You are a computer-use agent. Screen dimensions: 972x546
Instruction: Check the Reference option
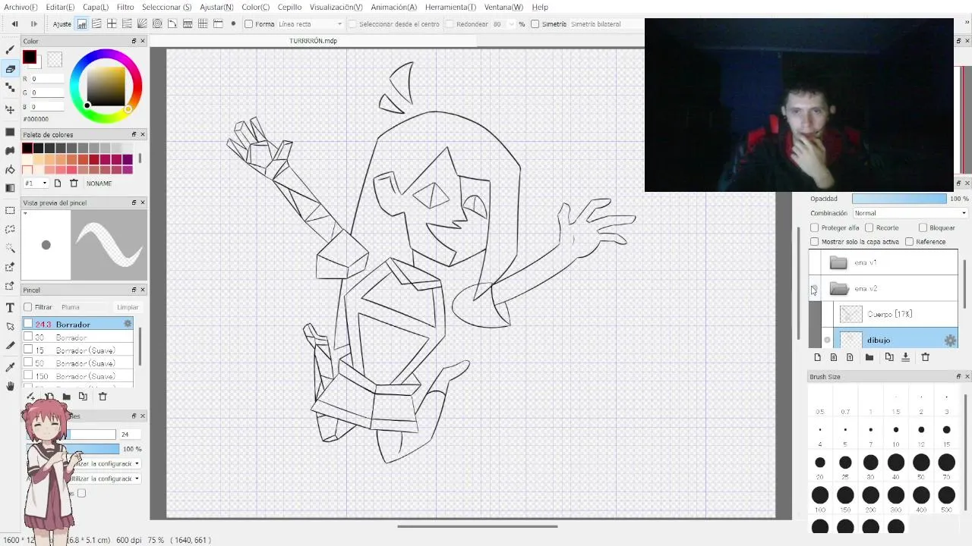click(x=909, y=242)
